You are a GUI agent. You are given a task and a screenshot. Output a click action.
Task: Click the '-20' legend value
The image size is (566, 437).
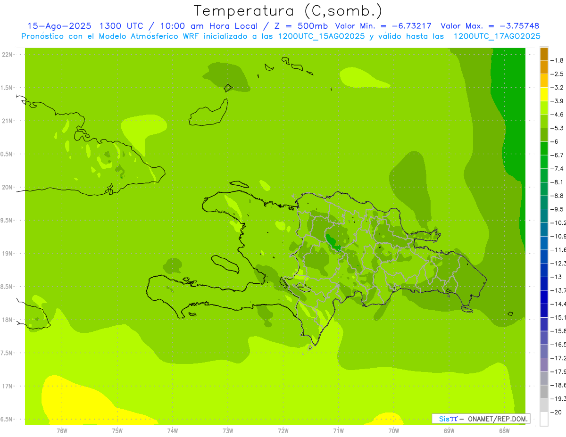557,412
